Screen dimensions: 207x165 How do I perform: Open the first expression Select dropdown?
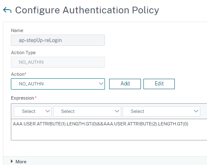(x=33, y=111)
